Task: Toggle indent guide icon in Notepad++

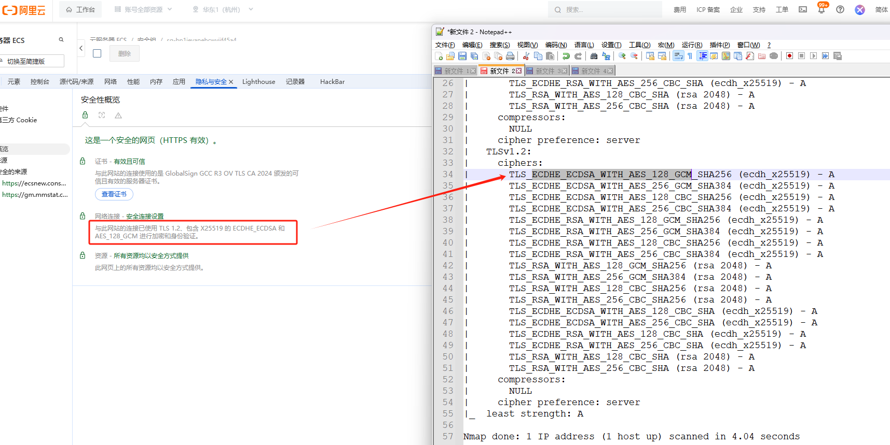Action: (702, 56)
